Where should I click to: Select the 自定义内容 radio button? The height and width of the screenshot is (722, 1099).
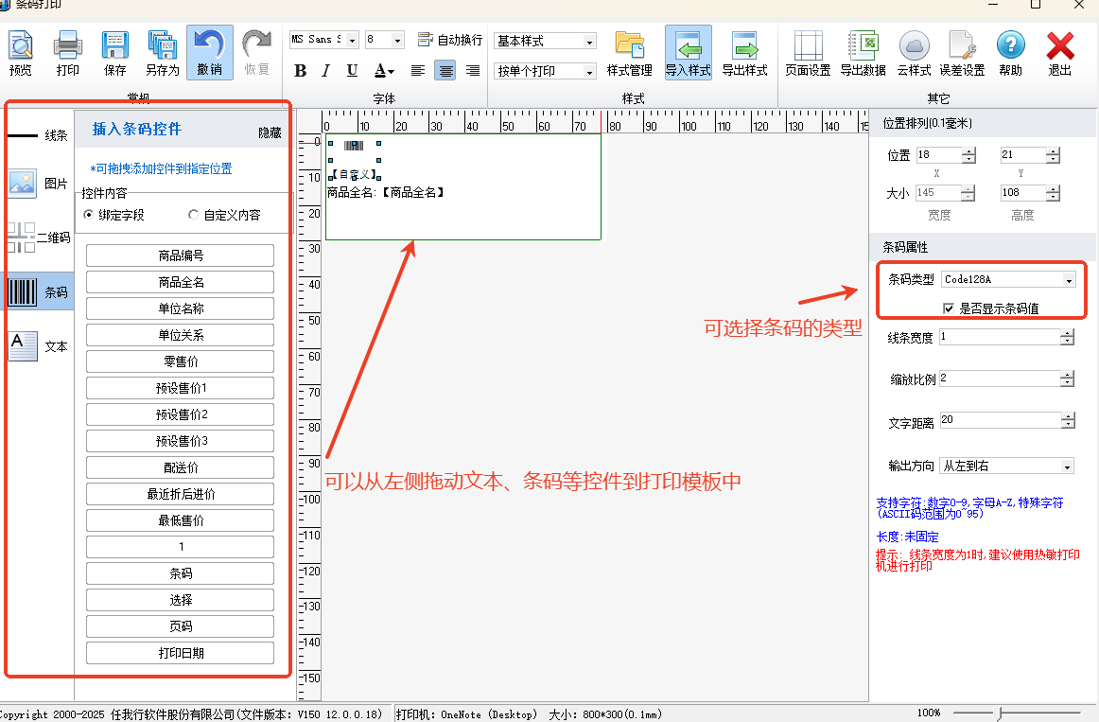(194, 215)
